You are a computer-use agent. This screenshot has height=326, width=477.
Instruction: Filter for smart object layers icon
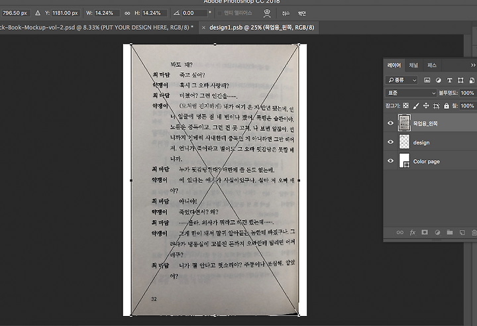[472, 80]
